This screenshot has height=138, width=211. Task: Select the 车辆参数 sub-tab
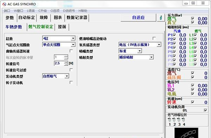(14, 27)
